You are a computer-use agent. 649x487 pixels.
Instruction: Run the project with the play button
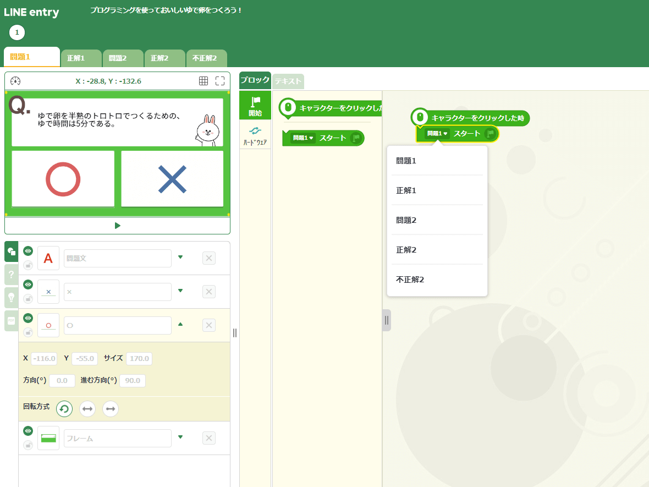[x=118, y=226]
